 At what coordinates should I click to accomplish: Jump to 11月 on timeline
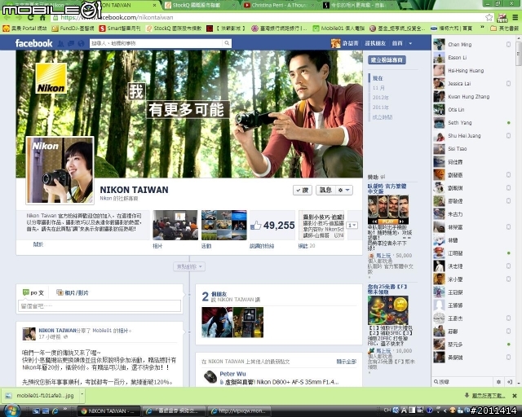(x=378, y=88)
